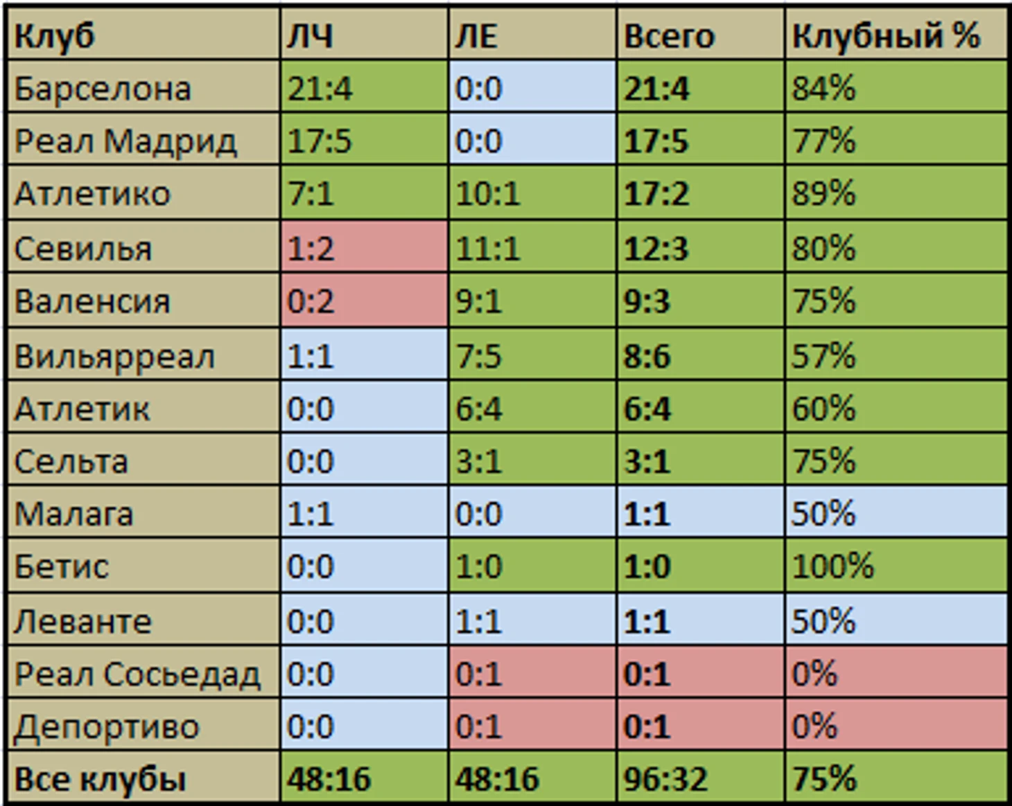Screen dimensions: 1012x806
Task: Select the Сельта club name cell
Action: (x=143, y=460)
